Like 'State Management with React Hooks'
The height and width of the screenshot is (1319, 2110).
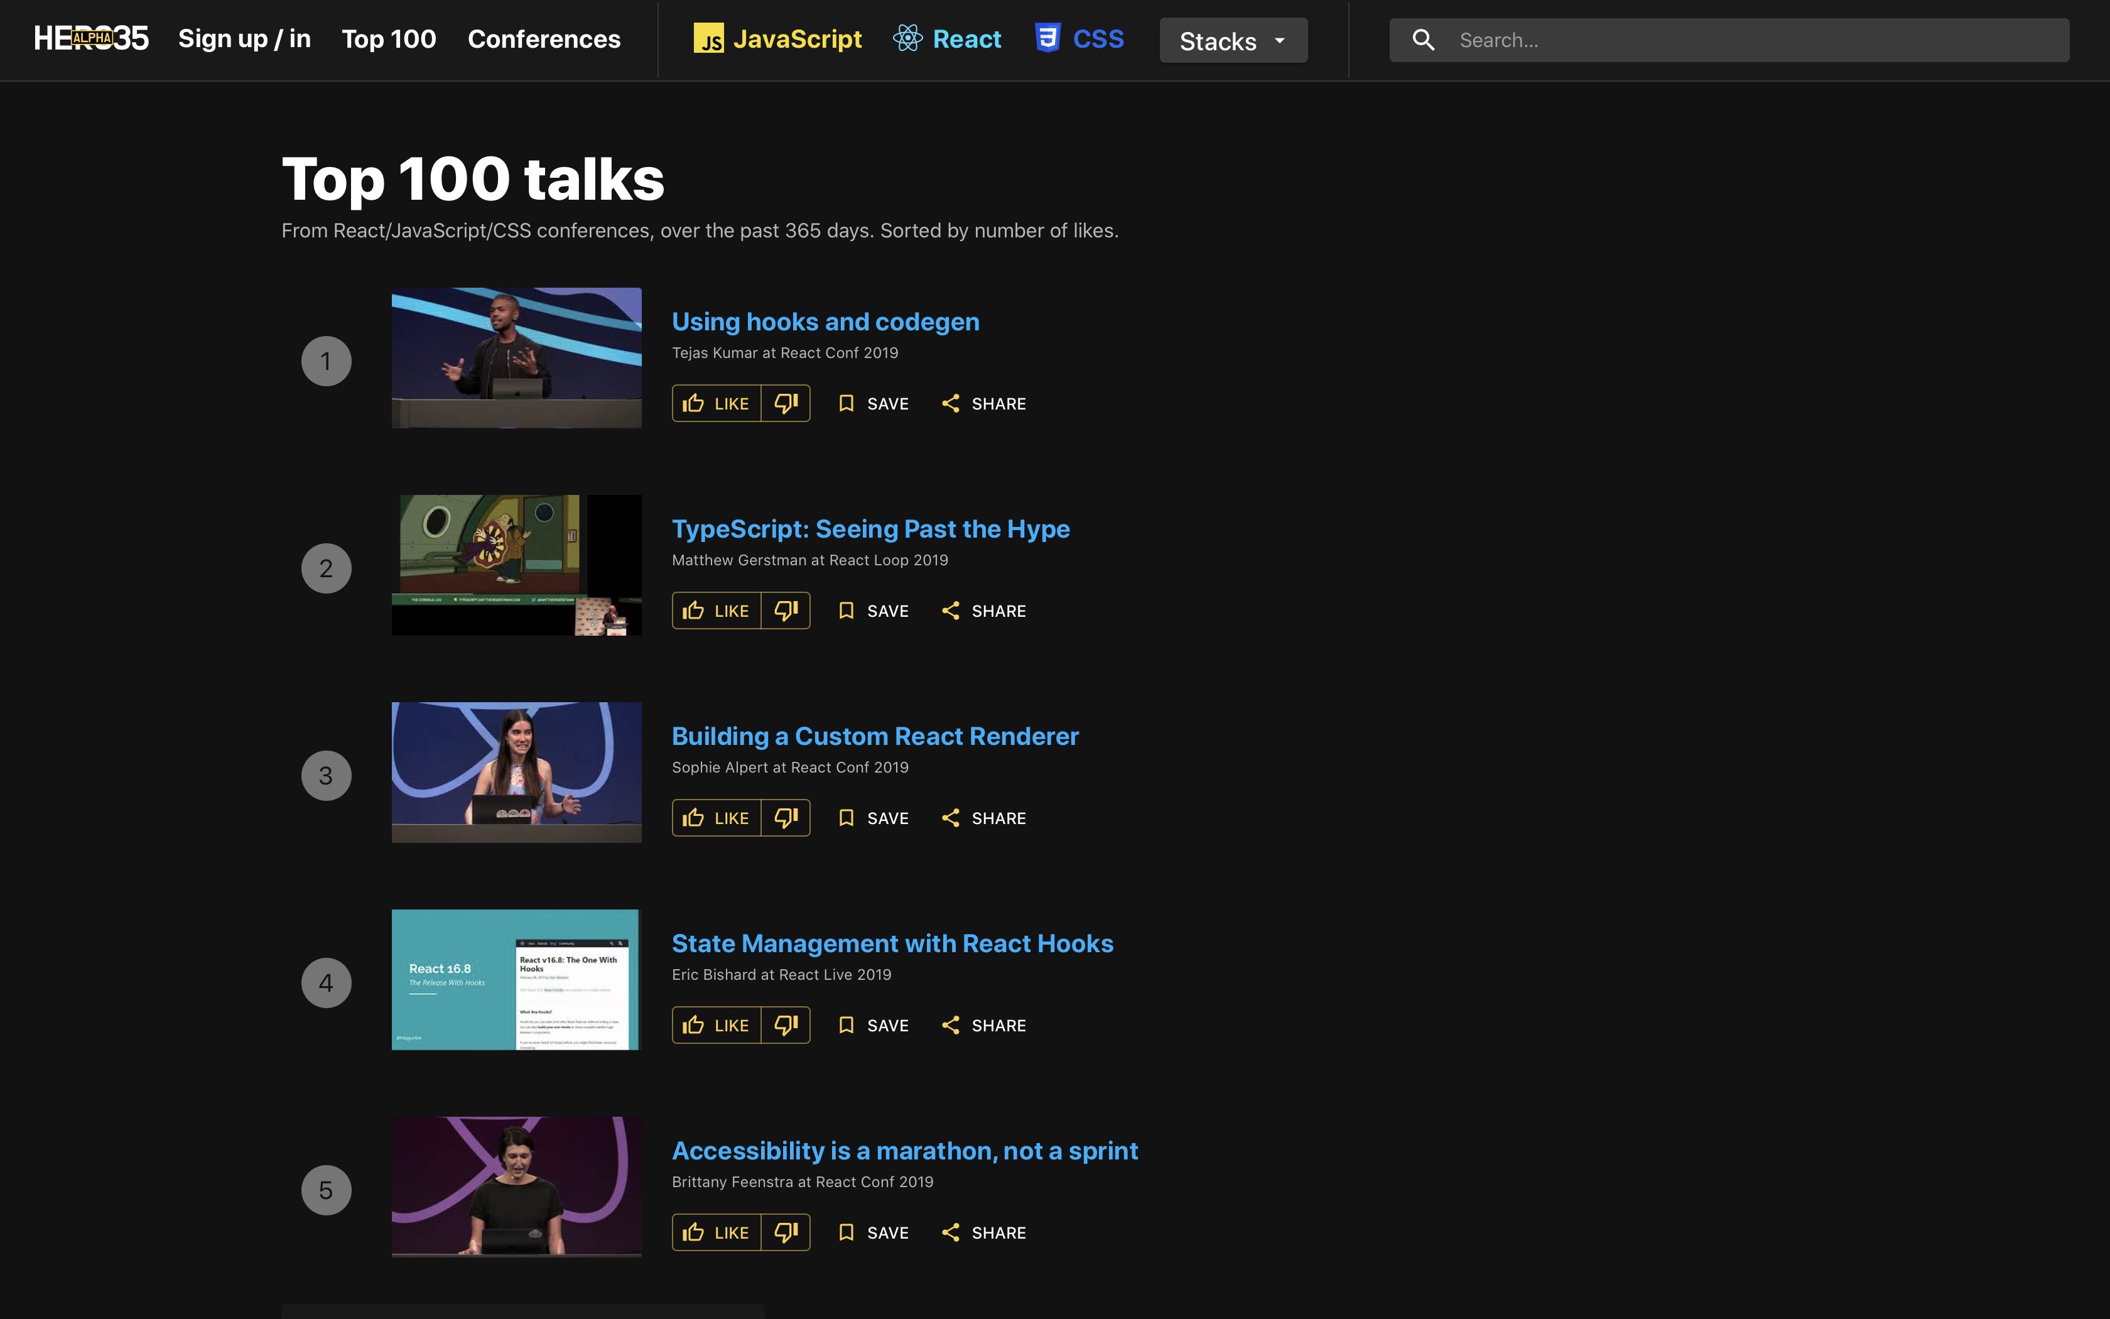click(716, 1025)
